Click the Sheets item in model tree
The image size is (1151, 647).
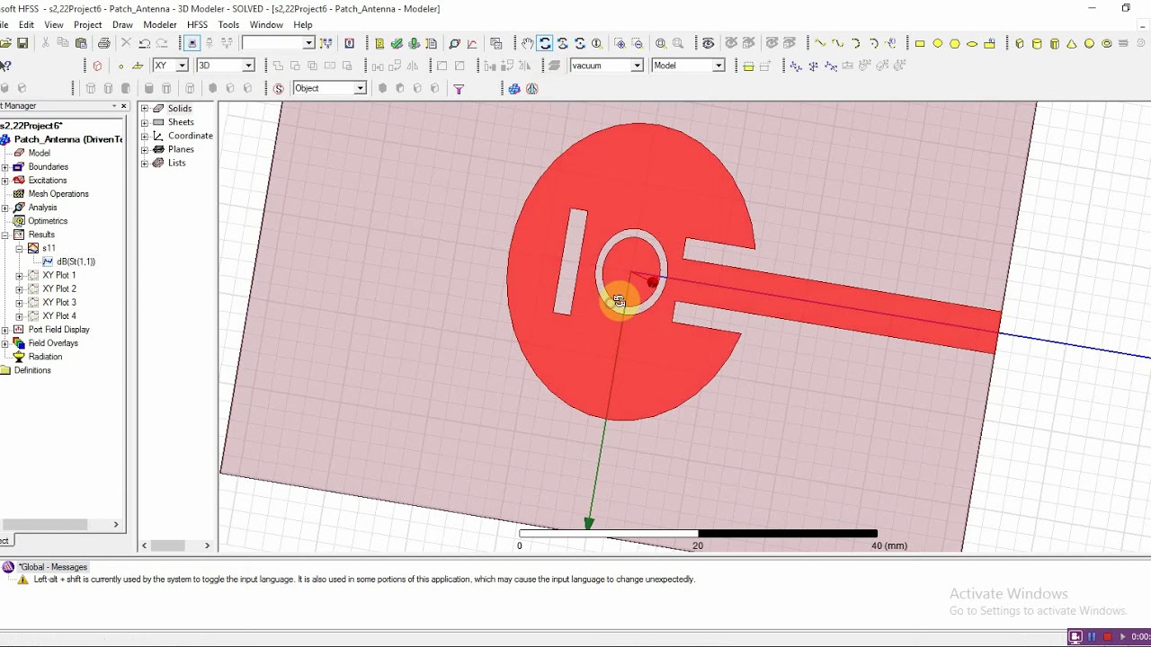(x=180, y=122)
